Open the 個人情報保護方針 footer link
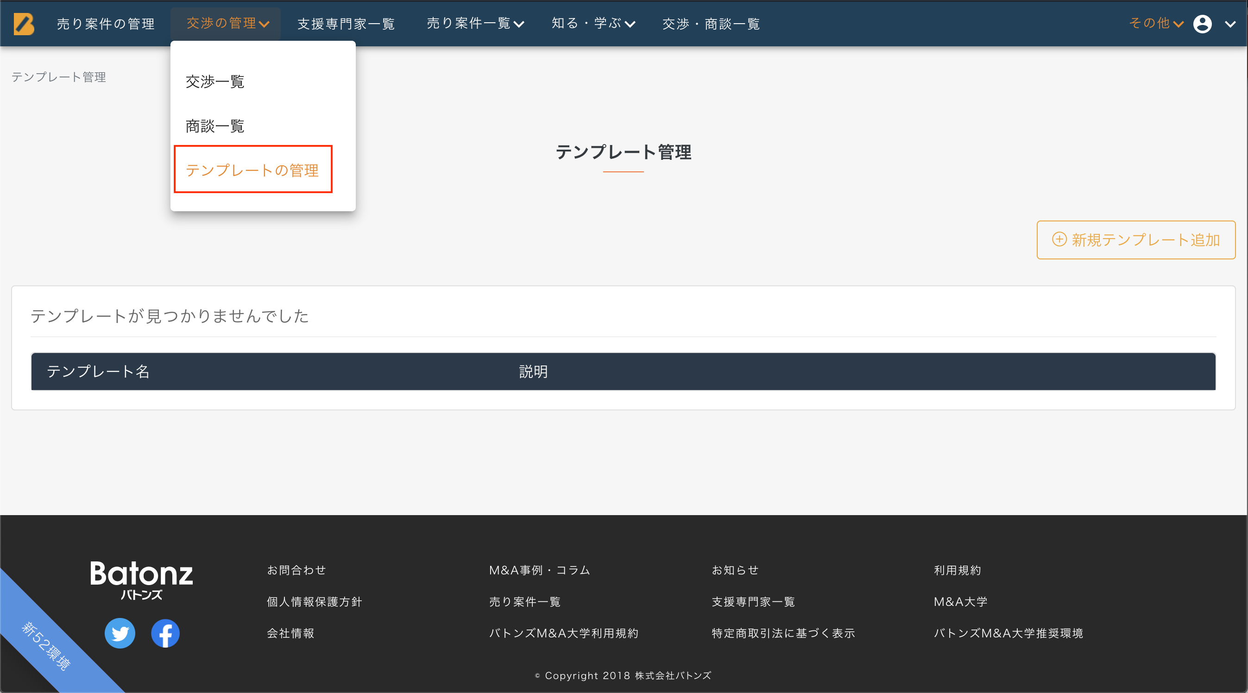This screenshot has width=1248, height=693. pos(315,602)
